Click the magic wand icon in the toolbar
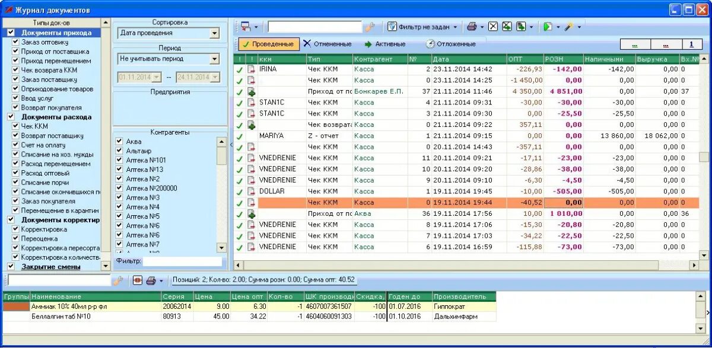The image size is (712, 348). [x=568, y=27]
